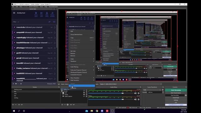The width and height of the screenshot is (201, 113).
Task: Adjust the transition Duration stepper
Action: click(163, 92)
